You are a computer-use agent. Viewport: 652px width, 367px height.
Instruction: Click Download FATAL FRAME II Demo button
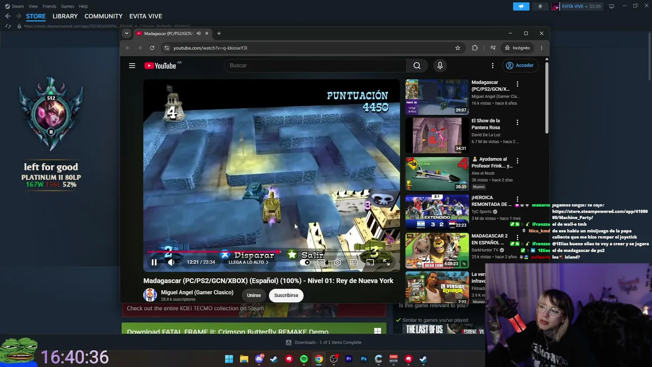[x=254, y=329]
